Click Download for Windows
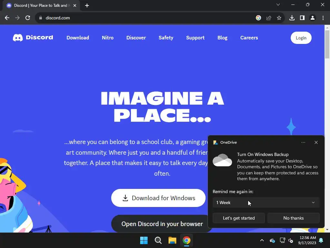This screenshot has height=248, width=330. [x=158, y=198]
